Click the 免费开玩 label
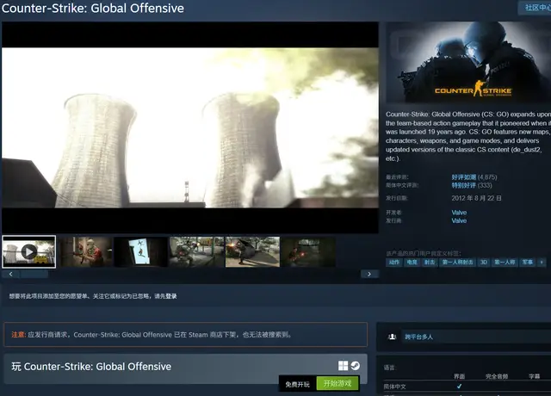This screenshot has height=396, width=551. pyautogui.click(x=297, y=385)
